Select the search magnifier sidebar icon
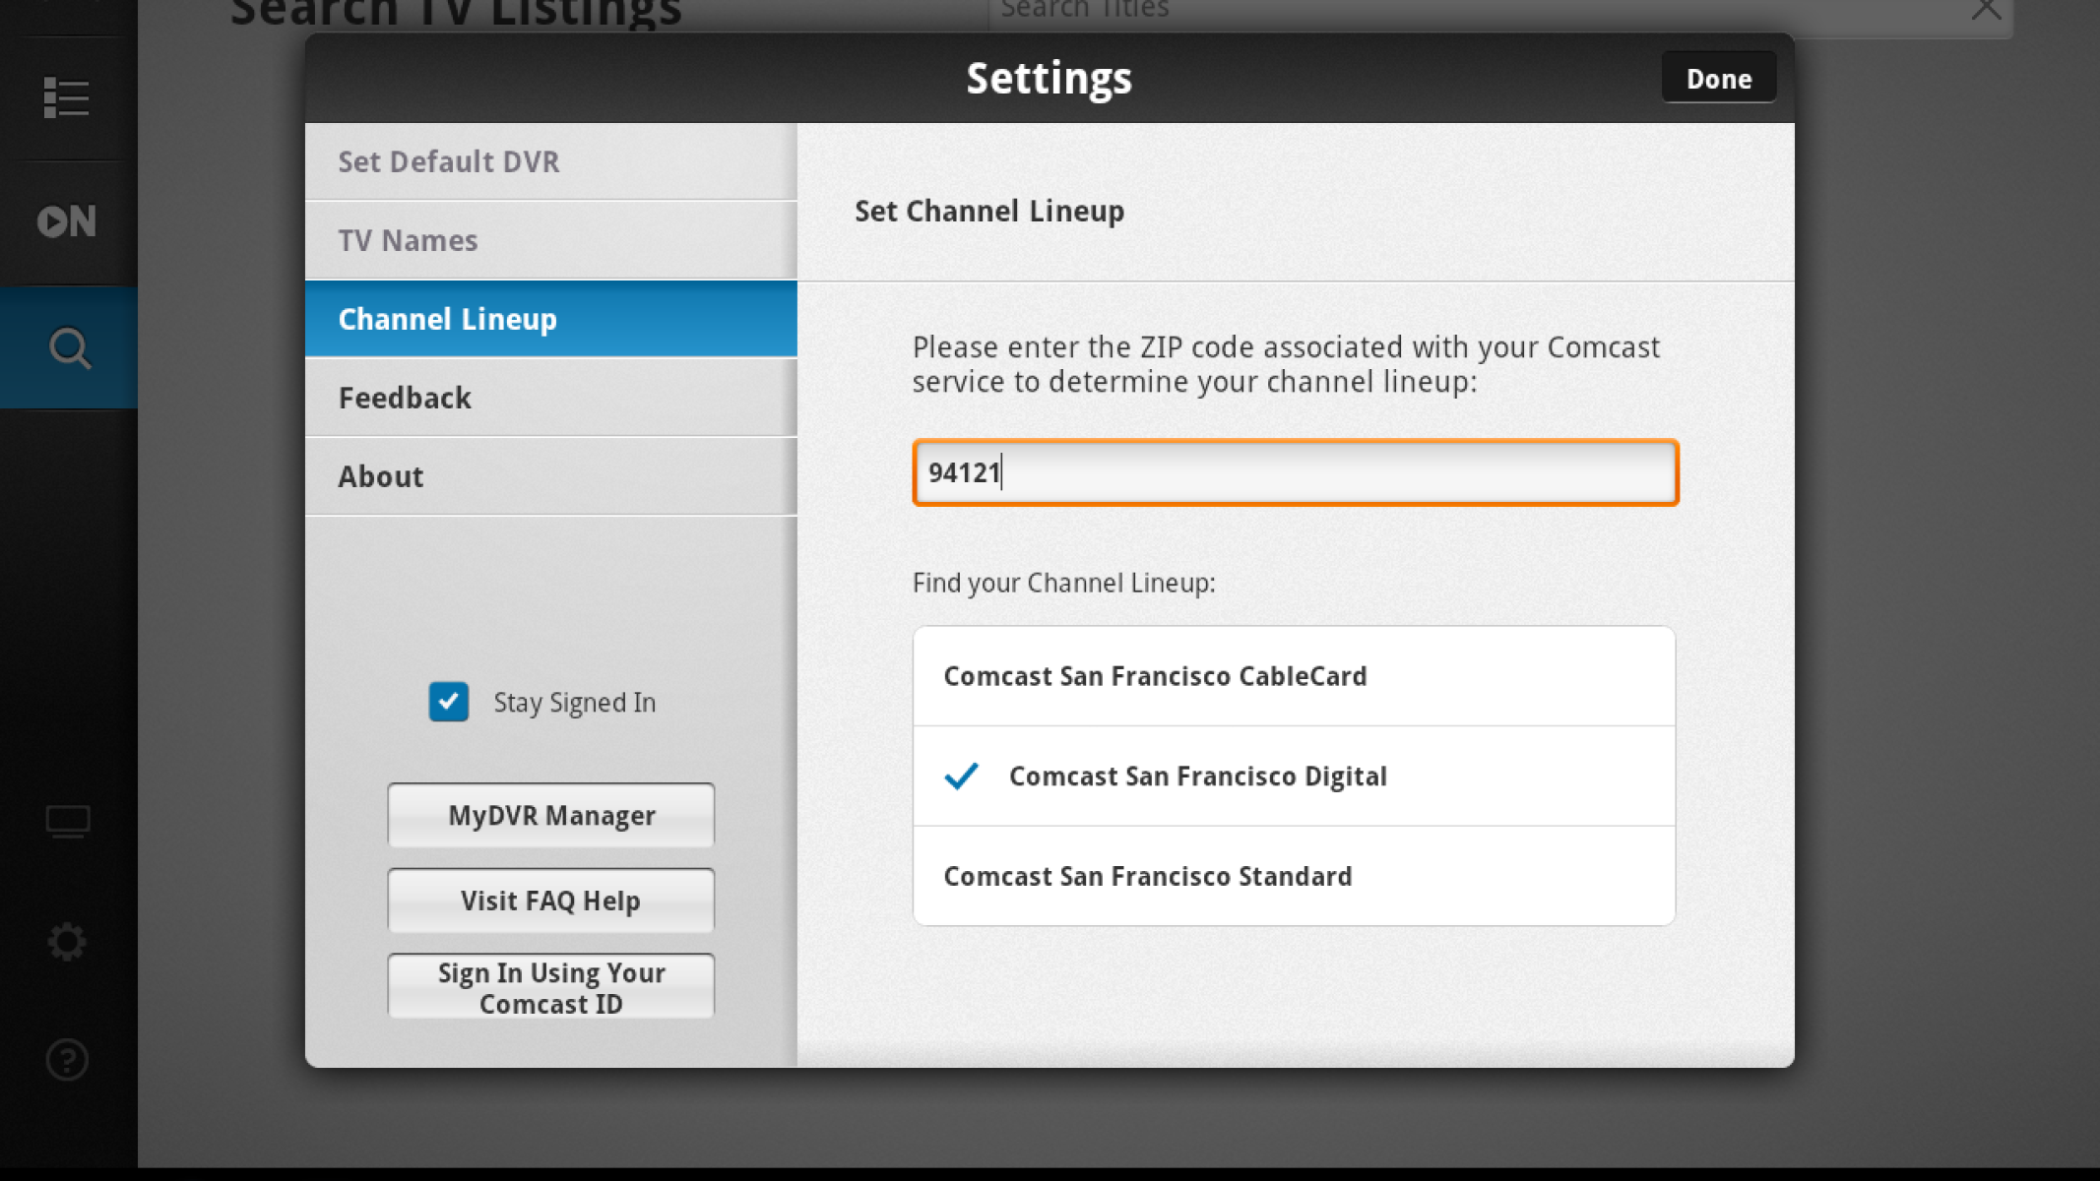 69,348
